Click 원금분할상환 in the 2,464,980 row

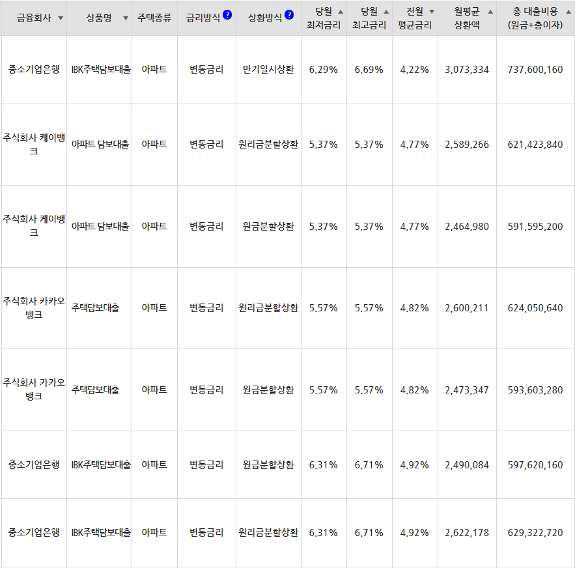point(268,227)
